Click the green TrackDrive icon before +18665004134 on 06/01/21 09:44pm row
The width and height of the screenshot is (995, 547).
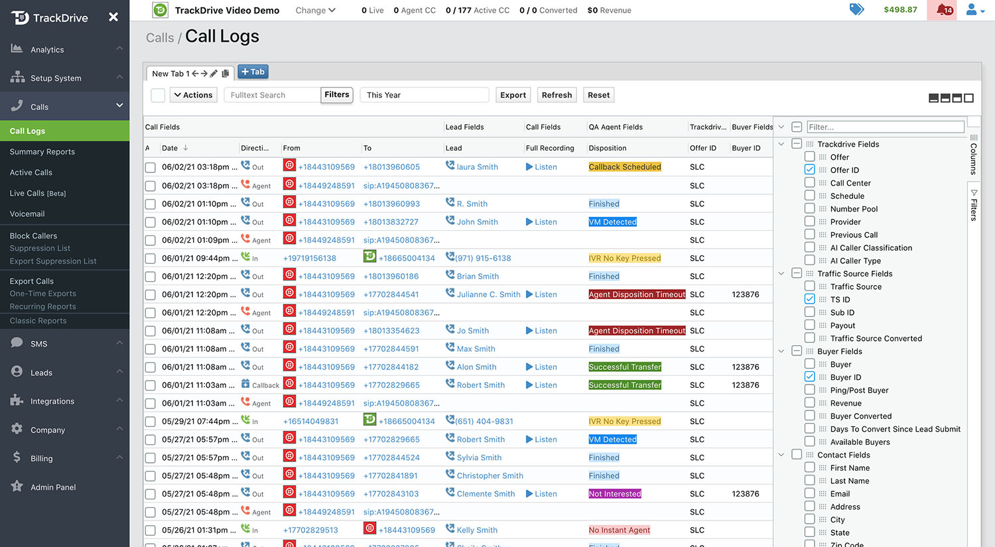(x=370, y=257)
